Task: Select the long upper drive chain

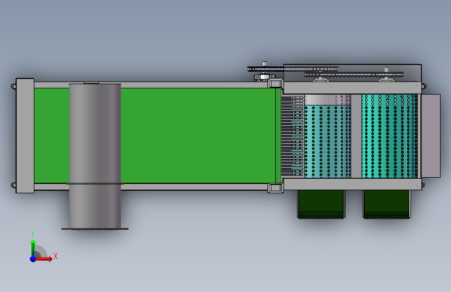Action: click(292, 69)
